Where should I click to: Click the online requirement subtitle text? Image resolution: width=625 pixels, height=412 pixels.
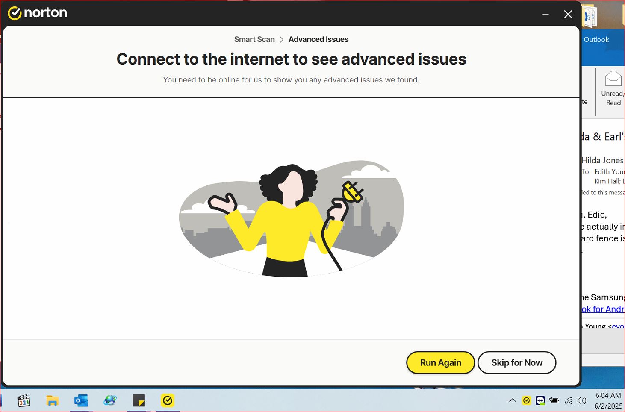click(291, 80)
